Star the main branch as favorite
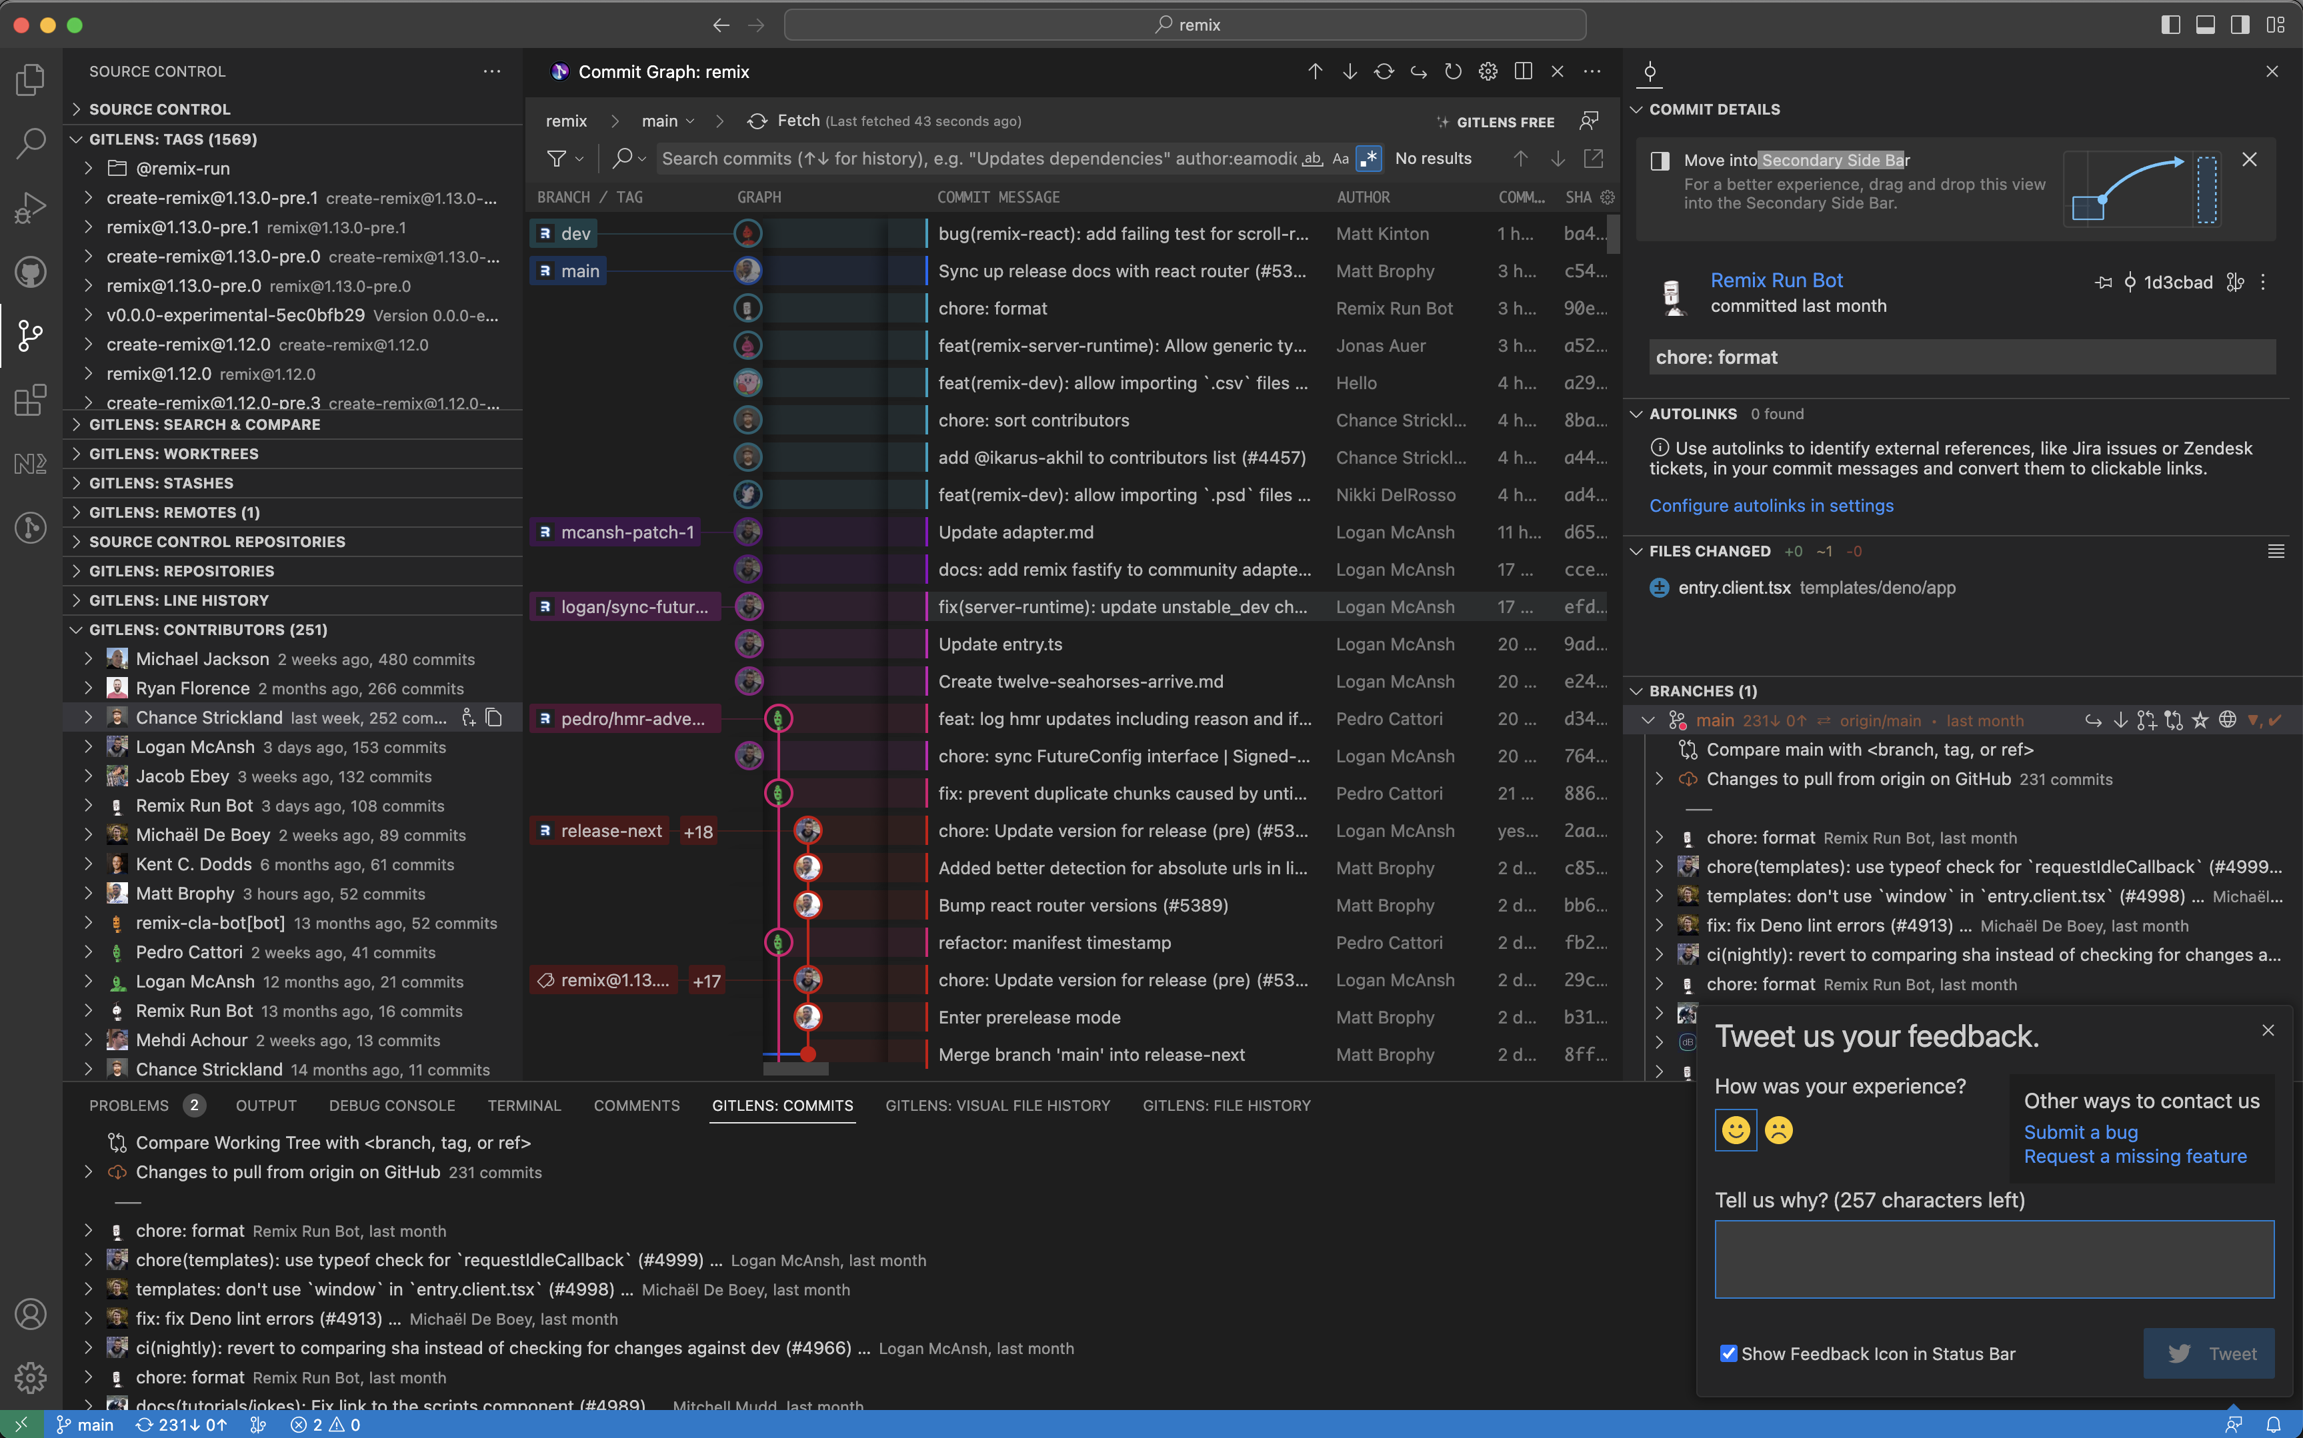The width and height of the screenshot is (2303, 1438). [2200, 720]
